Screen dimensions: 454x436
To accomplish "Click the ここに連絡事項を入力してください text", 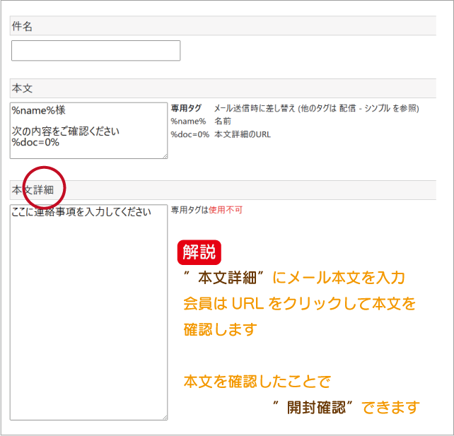I will [x=81, y=211].
